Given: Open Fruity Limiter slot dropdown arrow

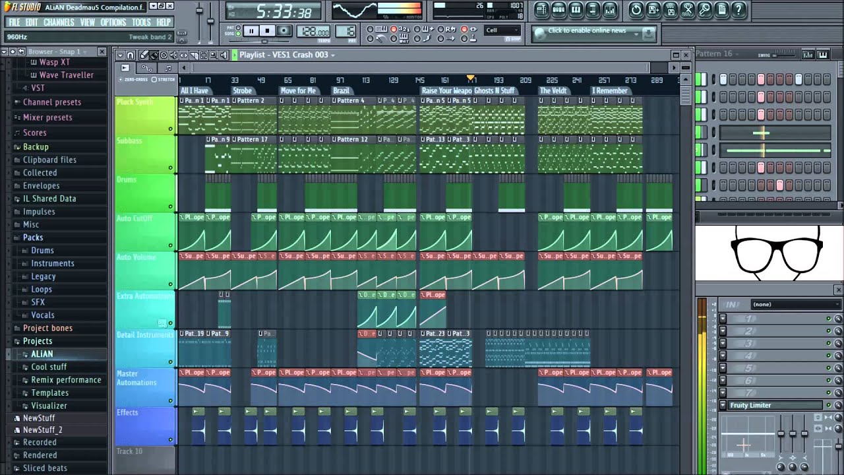Looking at the screenshot, I should [x=723, y=405].
